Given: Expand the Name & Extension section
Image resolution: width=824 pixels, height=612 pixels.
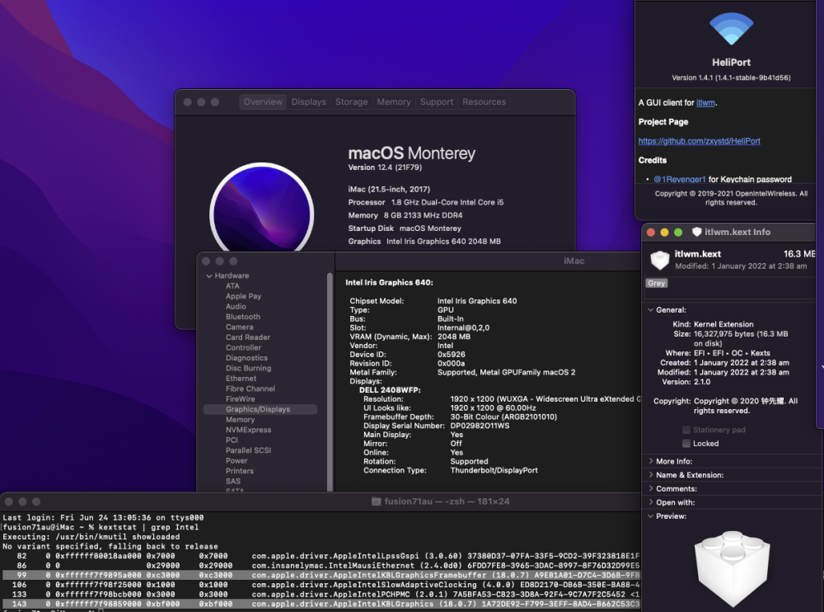Looking at the screenshot, I should pos(651,474).
